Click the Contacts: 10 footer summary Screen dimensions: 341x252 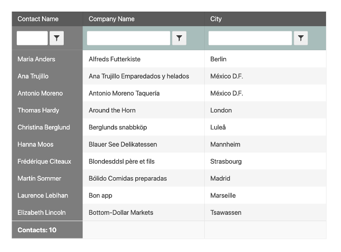pos(37,230)
